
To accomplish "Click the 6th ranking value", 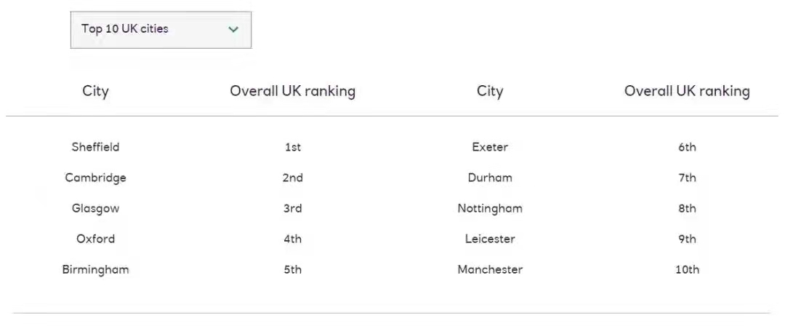I will point(687,147).
